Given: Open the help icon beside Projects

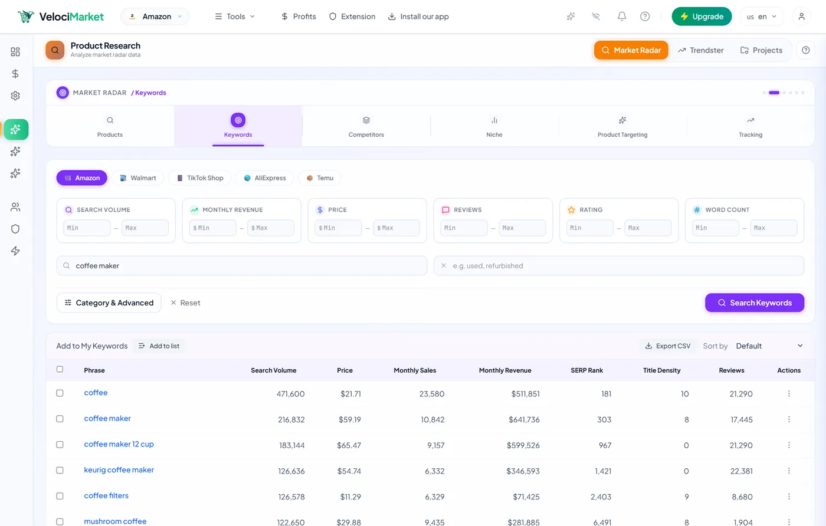Looking at the screenshot, I should (x=805, y=50).
